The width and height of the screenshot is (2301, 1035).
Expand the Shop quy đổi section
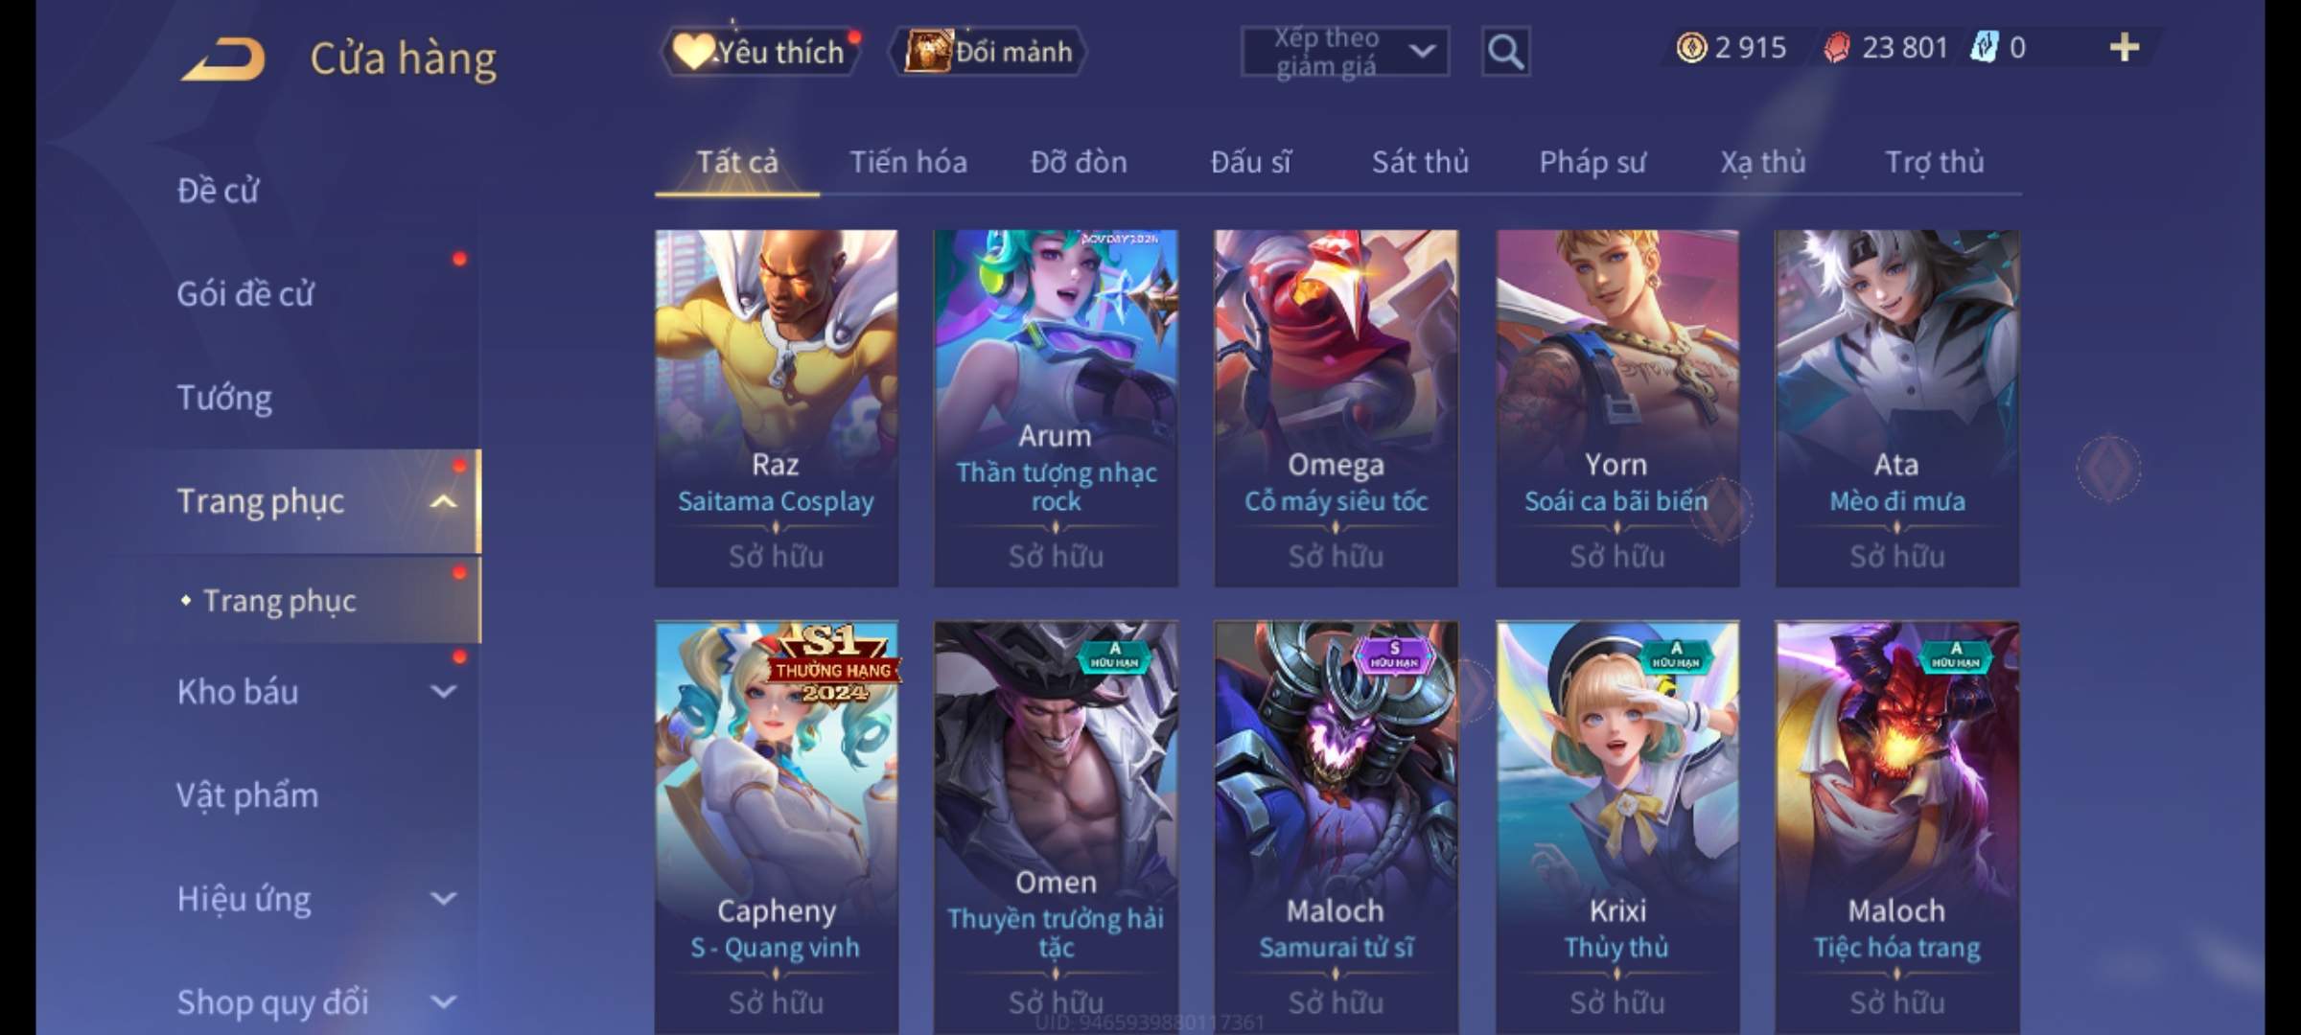[x=443, y=1001]
